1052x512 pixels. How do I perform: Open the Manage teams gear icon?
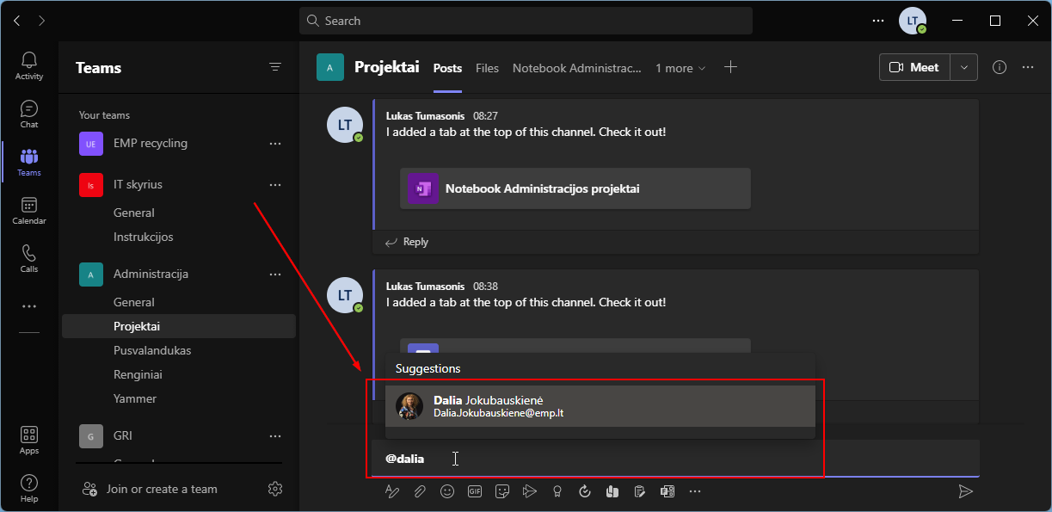(x=275, y=489)
